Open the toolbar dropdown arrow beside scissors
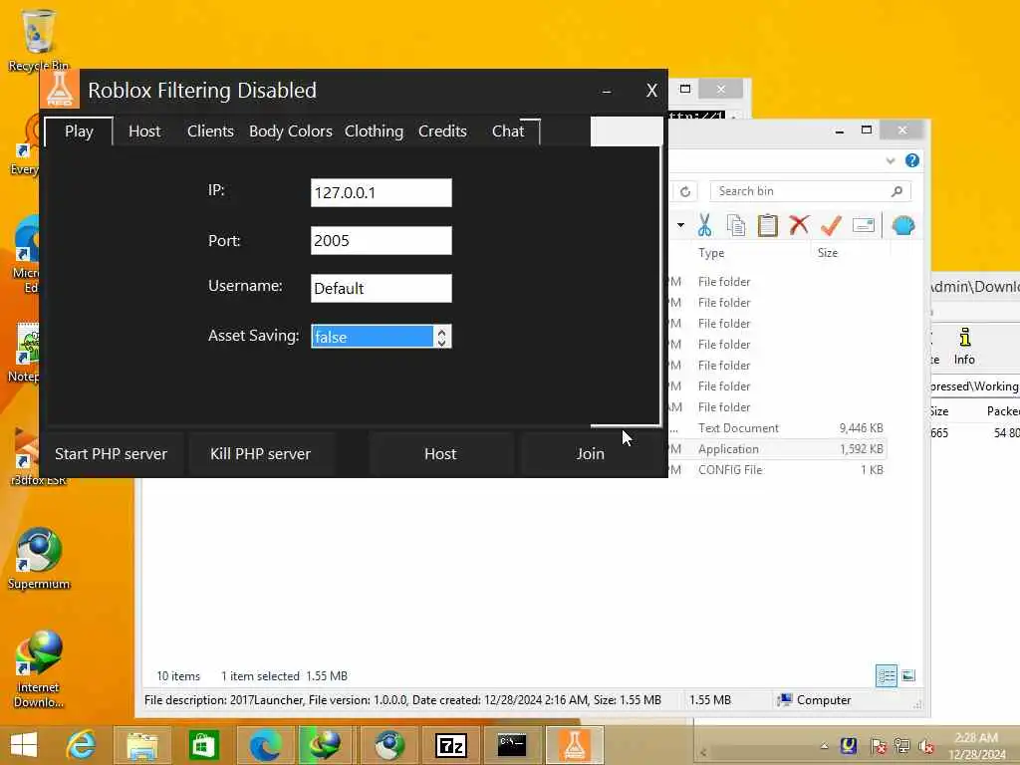 (x=680, y=225)
